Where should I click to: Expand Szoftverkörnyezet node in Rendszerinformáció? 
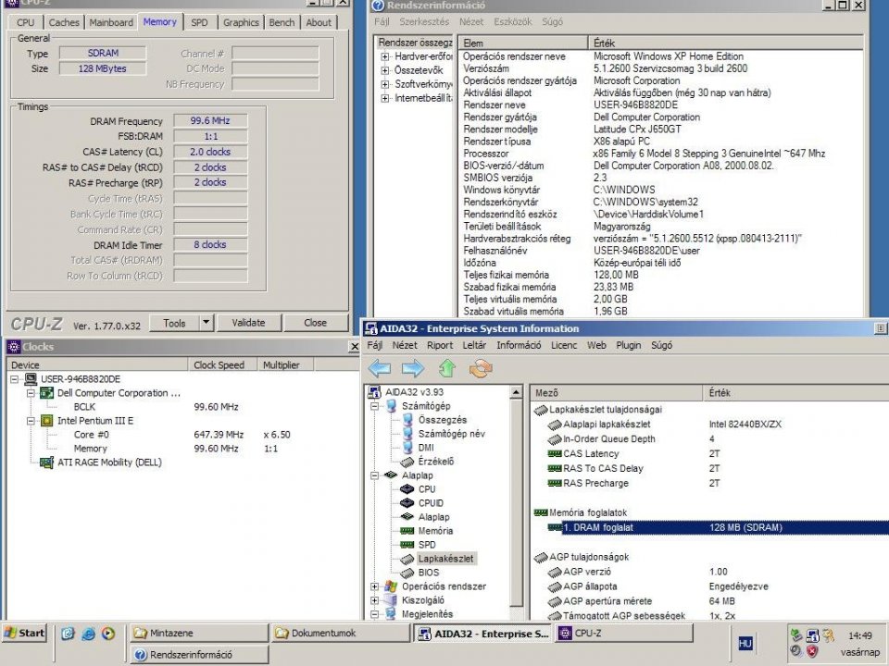385,84
